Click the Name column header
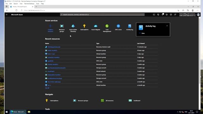 47,43
